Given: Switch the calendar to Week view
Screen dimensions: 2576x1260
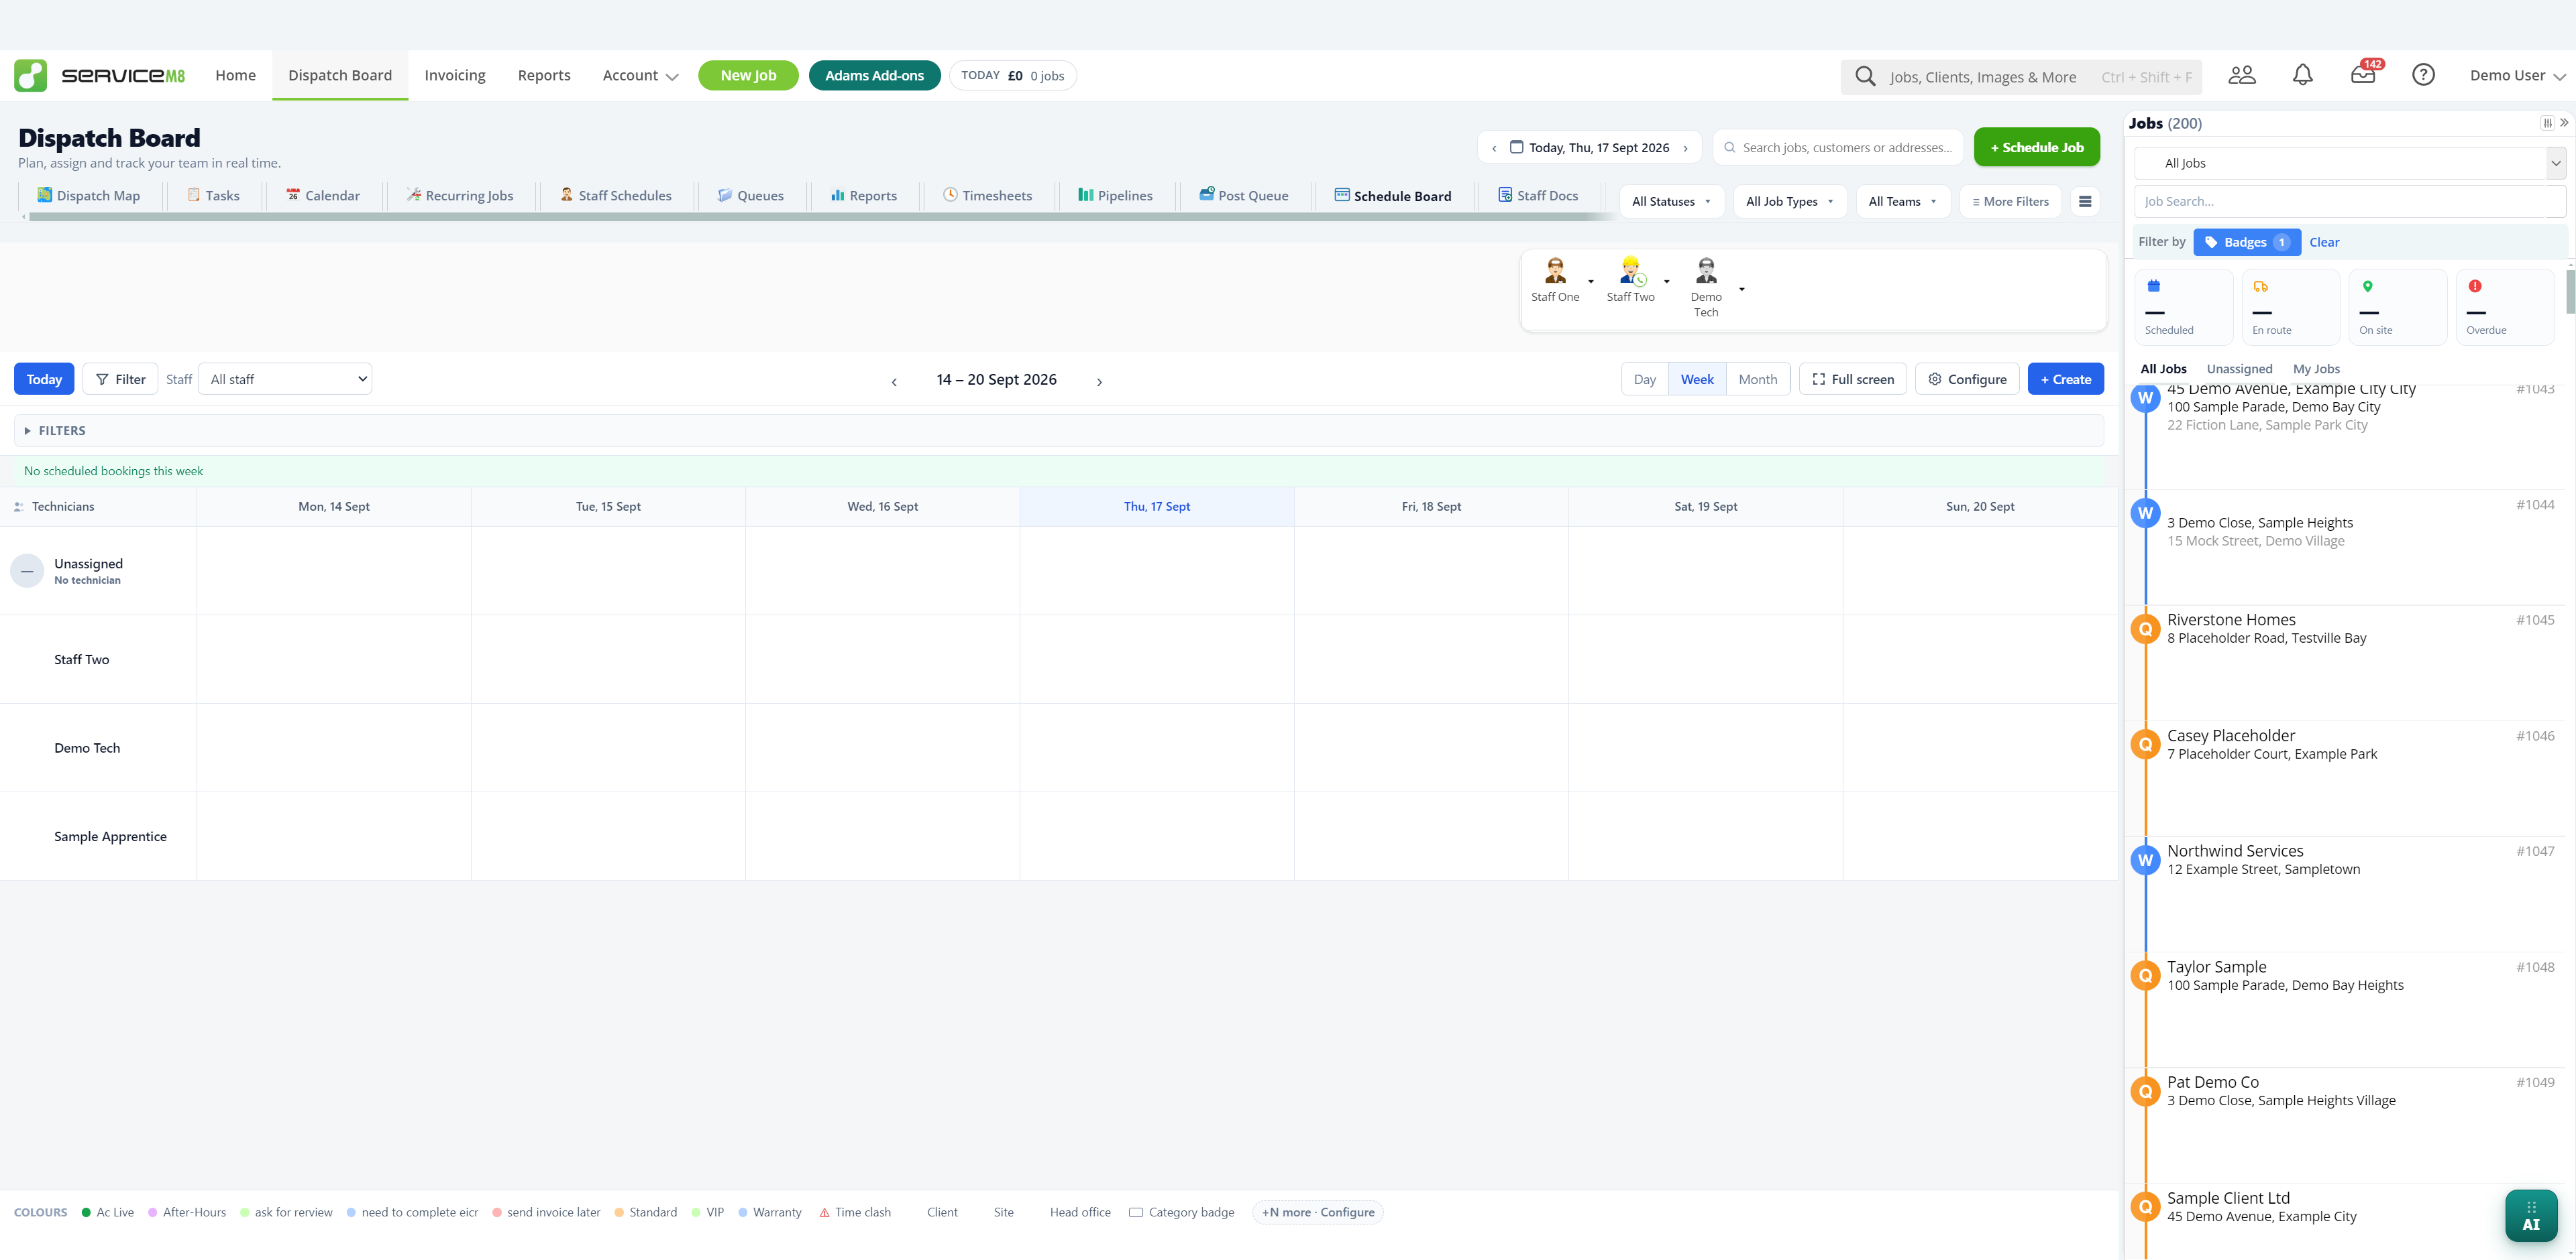Looking at the screenshot, I should pos(1697,380).
